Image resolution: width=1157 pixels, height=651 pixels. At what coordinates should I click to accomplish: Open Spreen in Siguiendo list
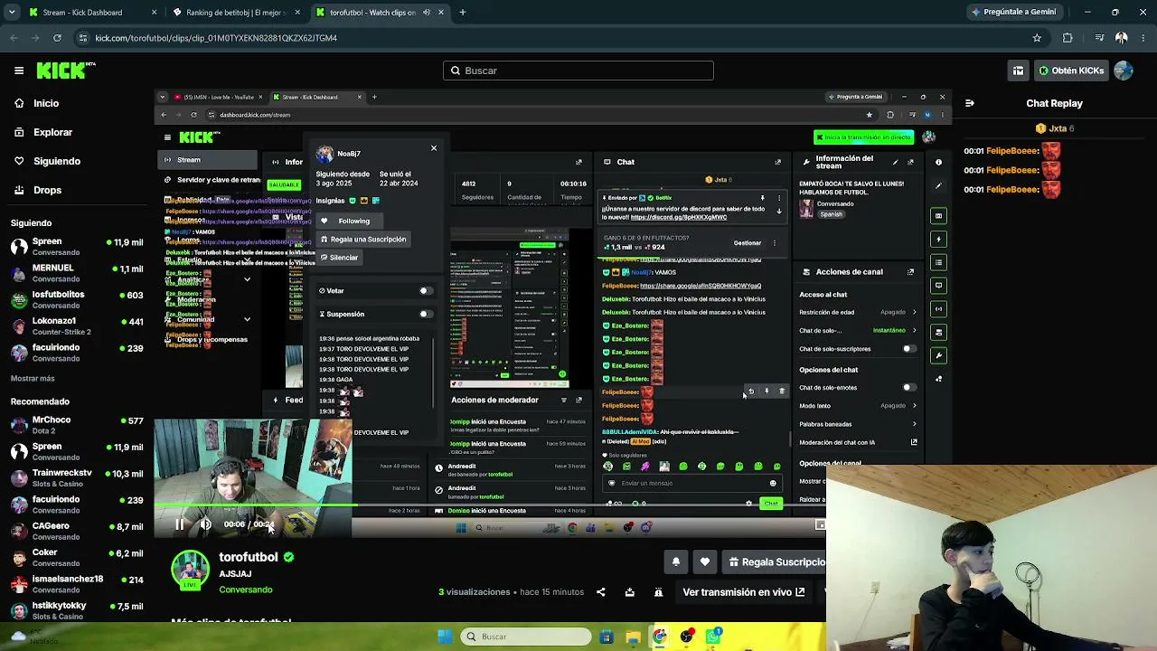tap(77, 247)
